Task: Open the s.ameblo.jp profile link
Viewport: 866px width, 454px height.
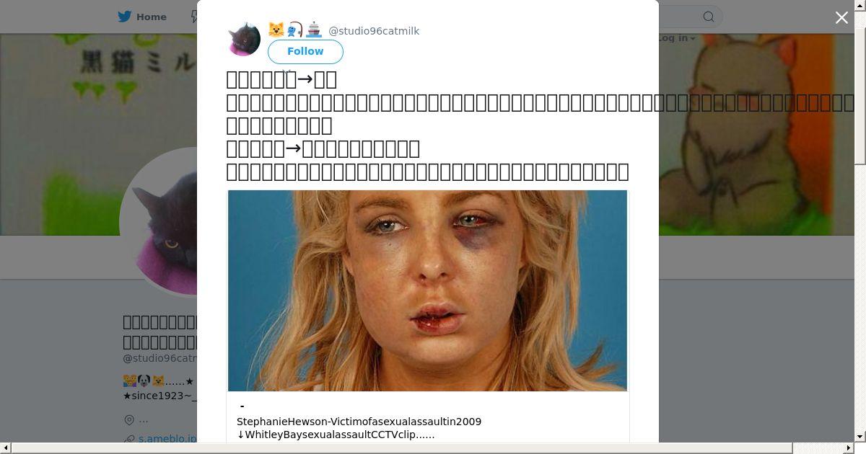Action: pyautogui.click(x=167, y=438)
